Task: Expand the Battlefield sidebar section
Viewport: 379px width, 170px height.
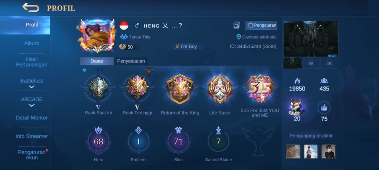Action: 32,83
